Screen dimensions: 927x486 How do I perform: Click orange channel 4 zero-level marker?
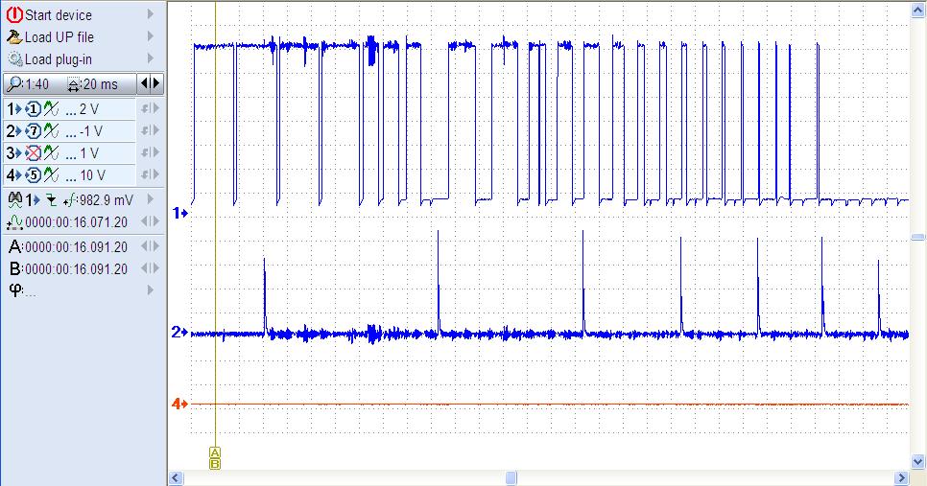(179, 404)
